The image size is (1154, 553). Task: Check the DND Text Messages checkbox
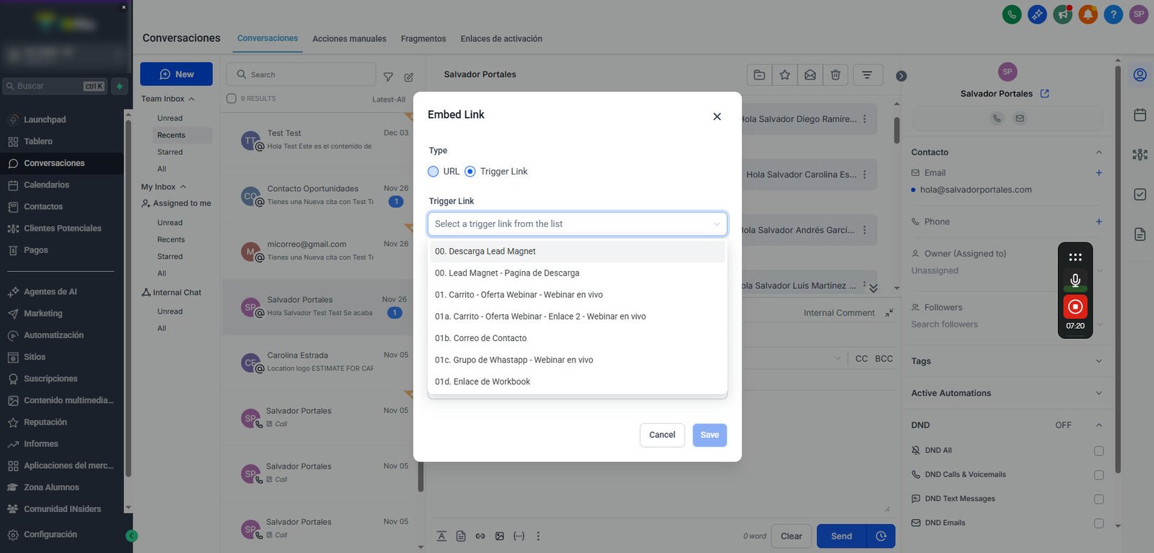click(x=1099, y=499)
